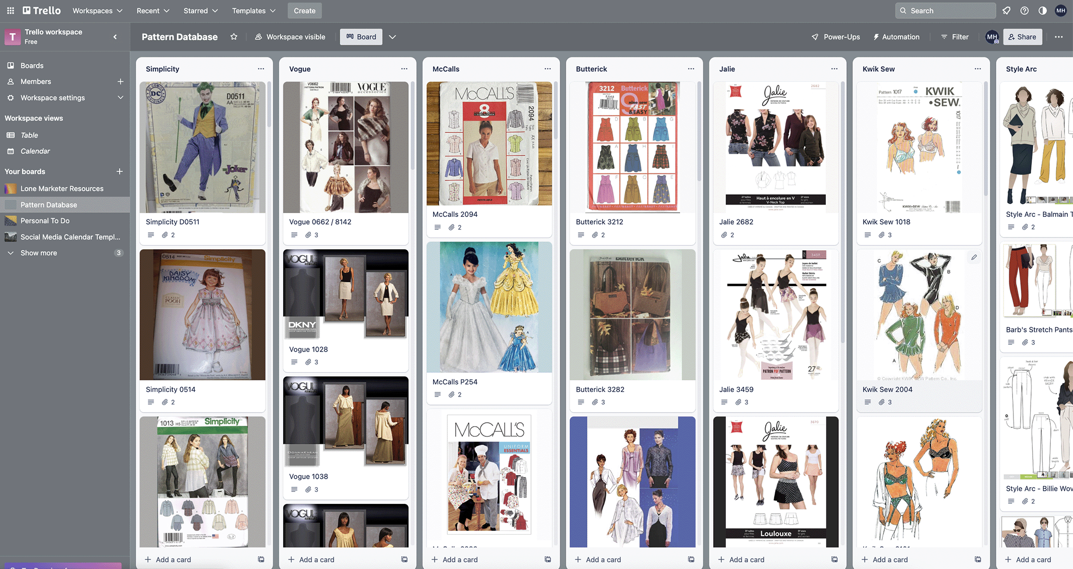Open Automation menu
This screenshot has height=569, width=1073.
[896, 37]
